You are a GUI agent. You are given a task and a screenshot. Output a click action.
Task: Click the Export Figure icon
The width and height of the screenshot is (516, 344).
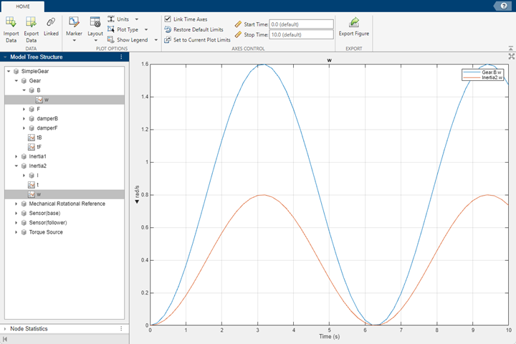coord(353,23)
